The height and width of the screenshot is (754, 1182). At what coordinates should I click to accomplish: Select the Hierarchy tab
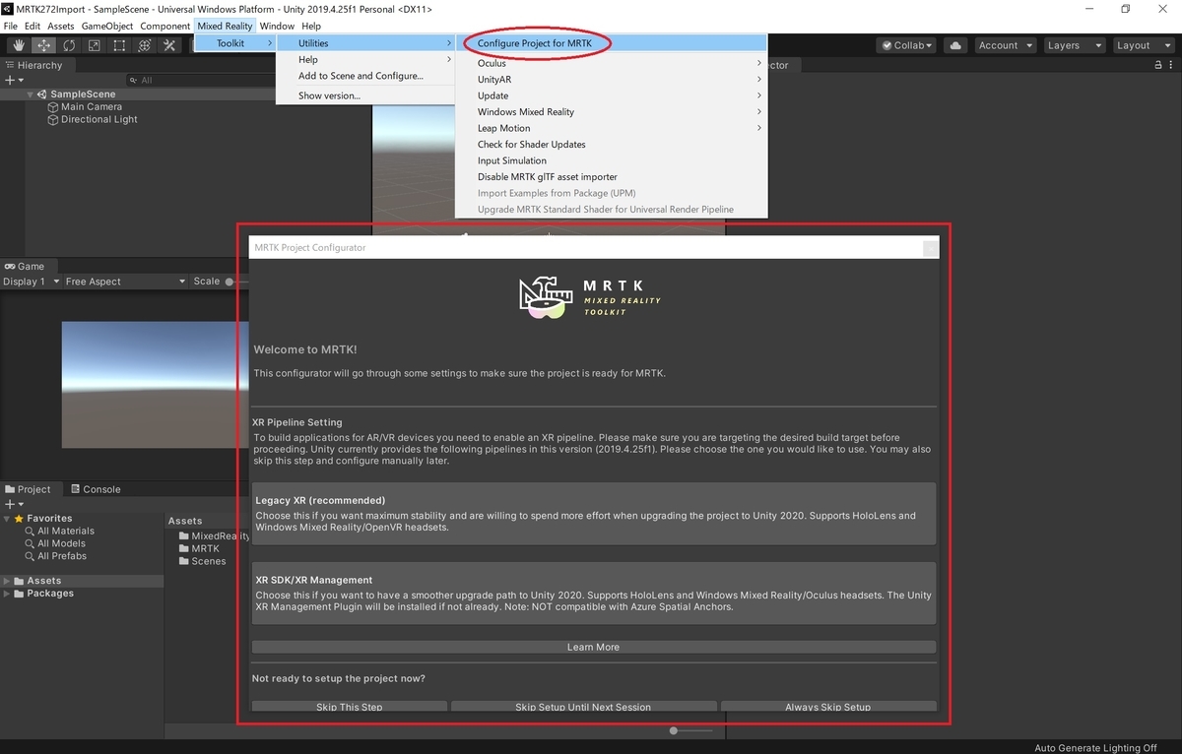[33, 65]
